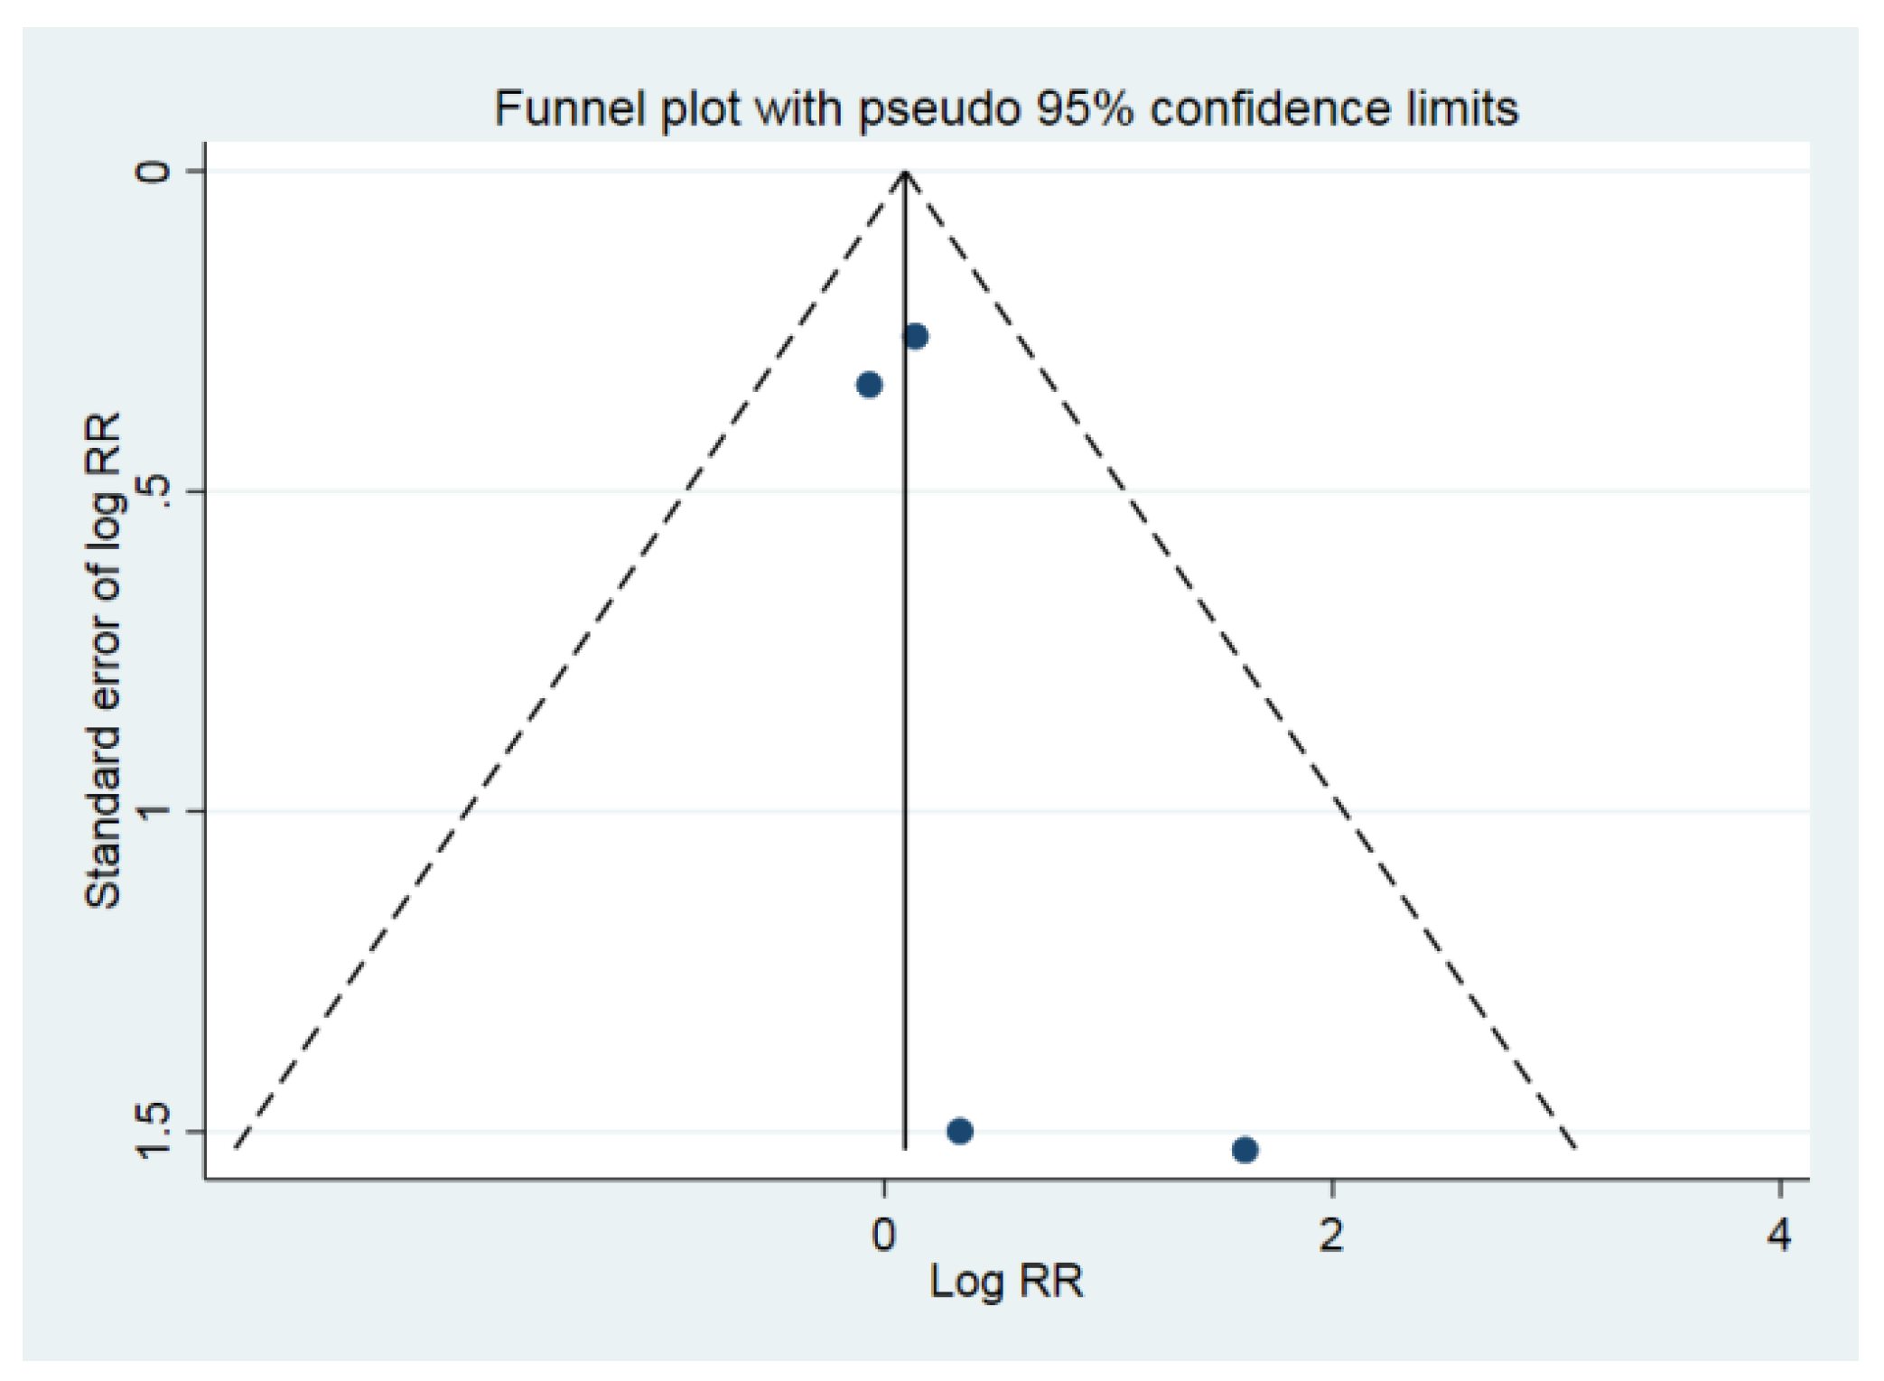Click the x-axis tick mark above '2'
This screenshot has height=1381, width=1884.
(x=1332, y=1188)
